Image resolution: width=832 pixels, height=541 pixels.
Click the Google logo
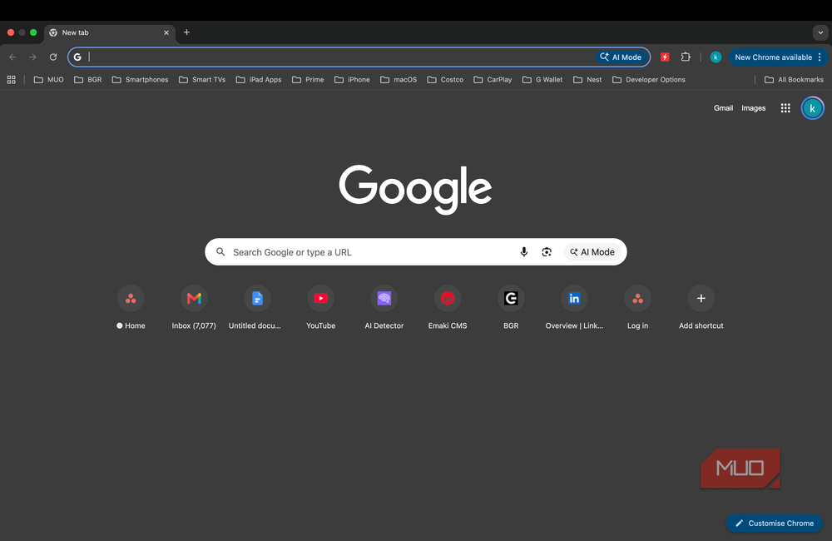point(415,189)
